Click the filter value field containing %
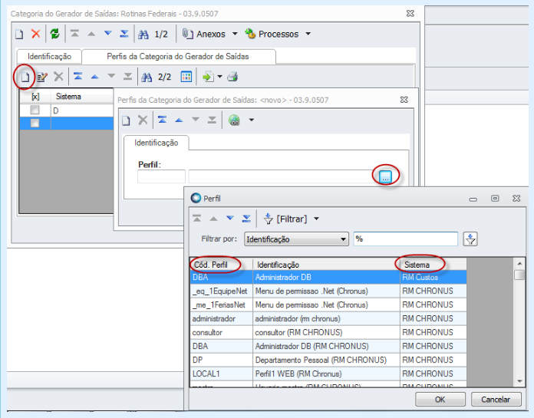Viewport: 534px width, 418px height. tap(406, 239)
